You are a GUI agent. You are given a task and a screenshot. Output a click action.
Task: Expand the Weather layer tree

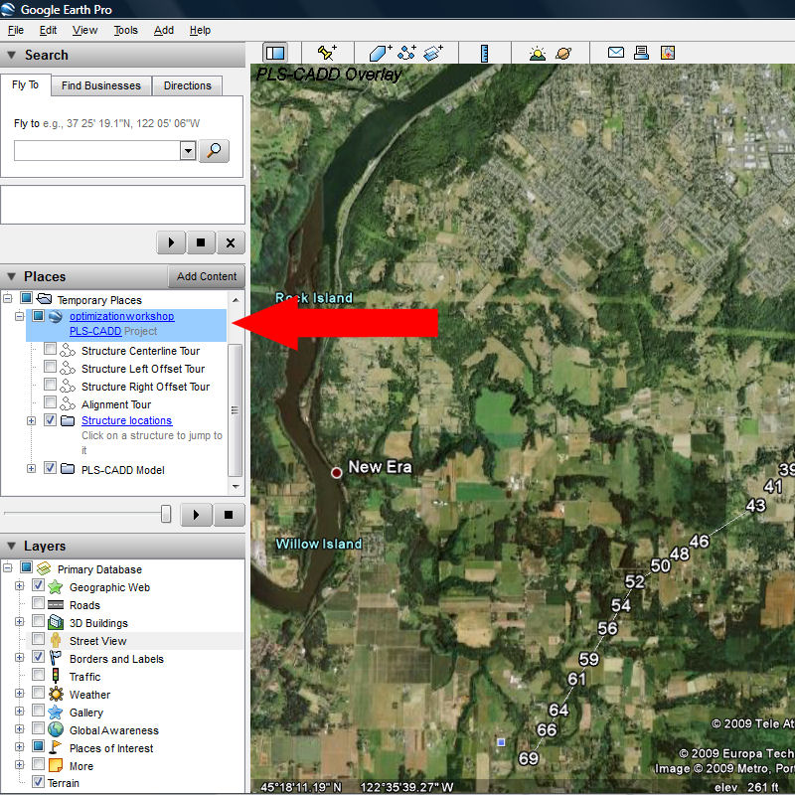[x=19, y=693]
